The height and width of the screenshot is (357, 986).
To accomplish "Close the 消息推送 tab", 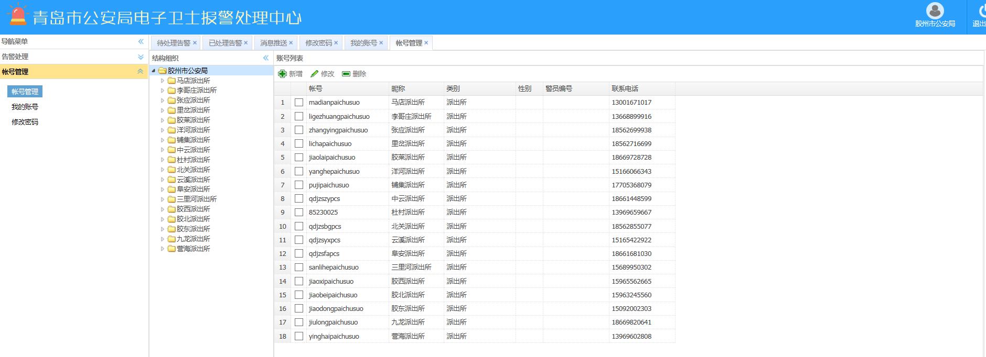I will pyautogui.click(x=291, y=43).
